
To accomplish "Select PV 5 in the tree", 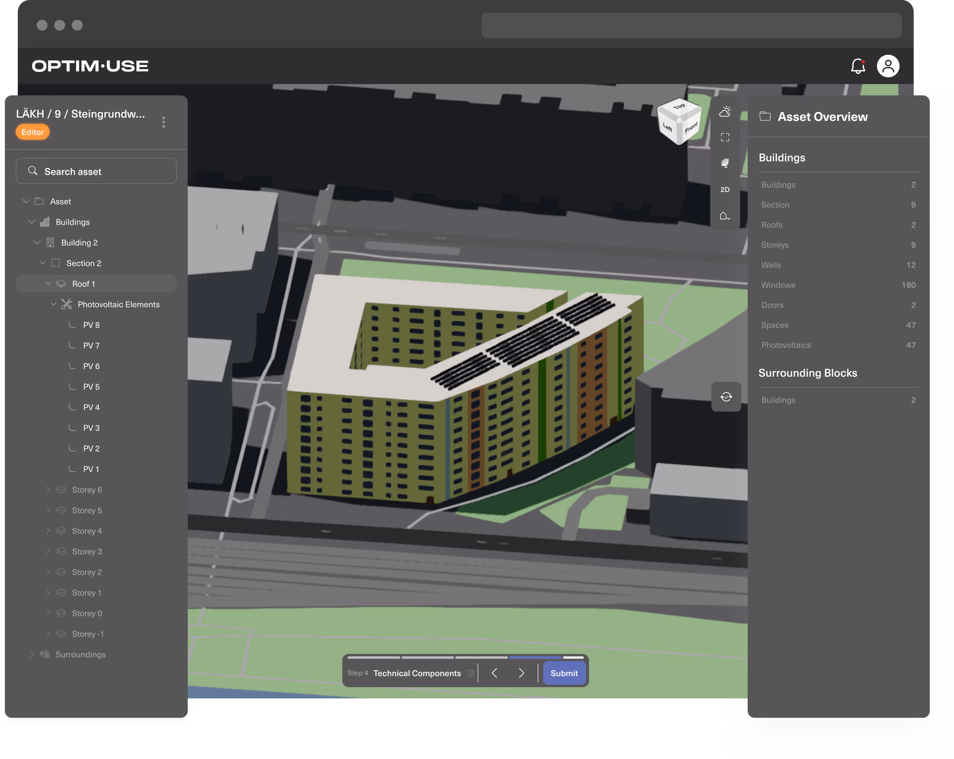I will pos(91,387).
